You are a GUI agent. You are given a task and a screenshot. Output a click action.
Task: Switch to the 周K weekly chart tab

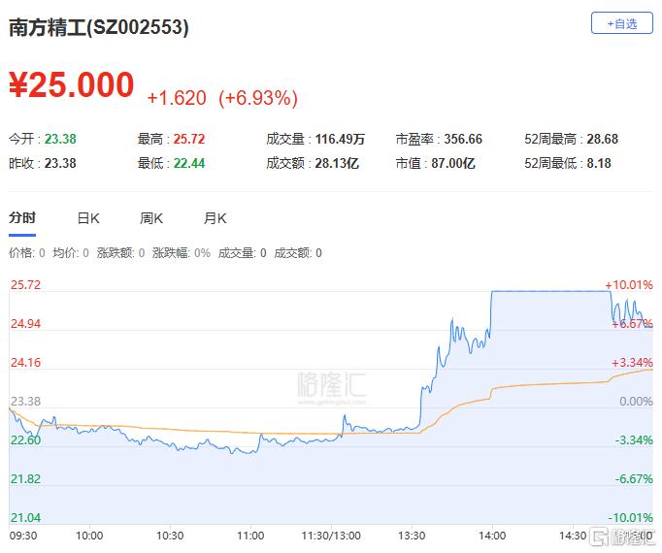click(x=151, y=218)
